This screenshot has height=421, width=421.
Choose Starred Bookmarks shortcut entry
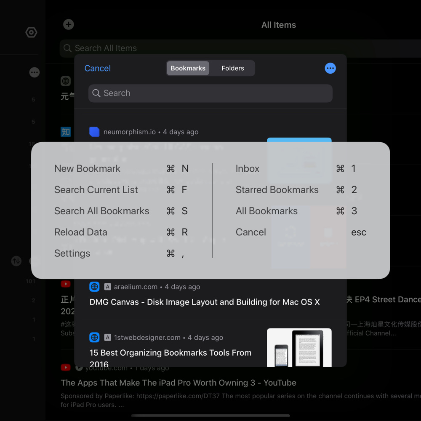(x=277, y=190)
